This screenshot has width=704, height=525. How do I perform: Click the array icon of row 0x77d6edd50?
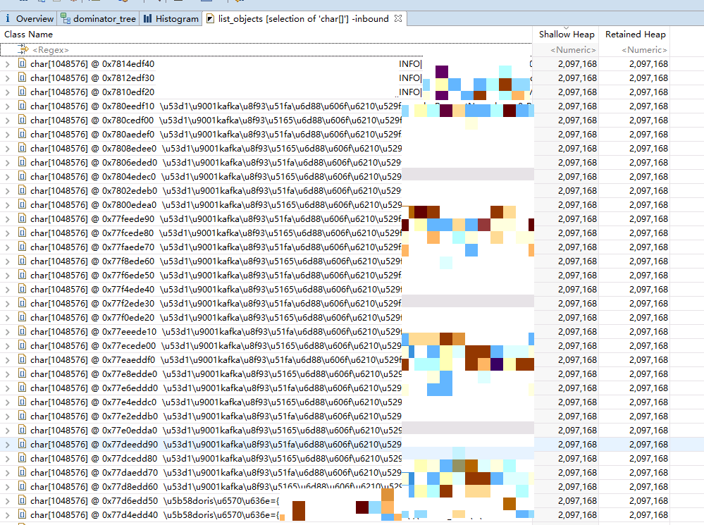click(22, 500)
